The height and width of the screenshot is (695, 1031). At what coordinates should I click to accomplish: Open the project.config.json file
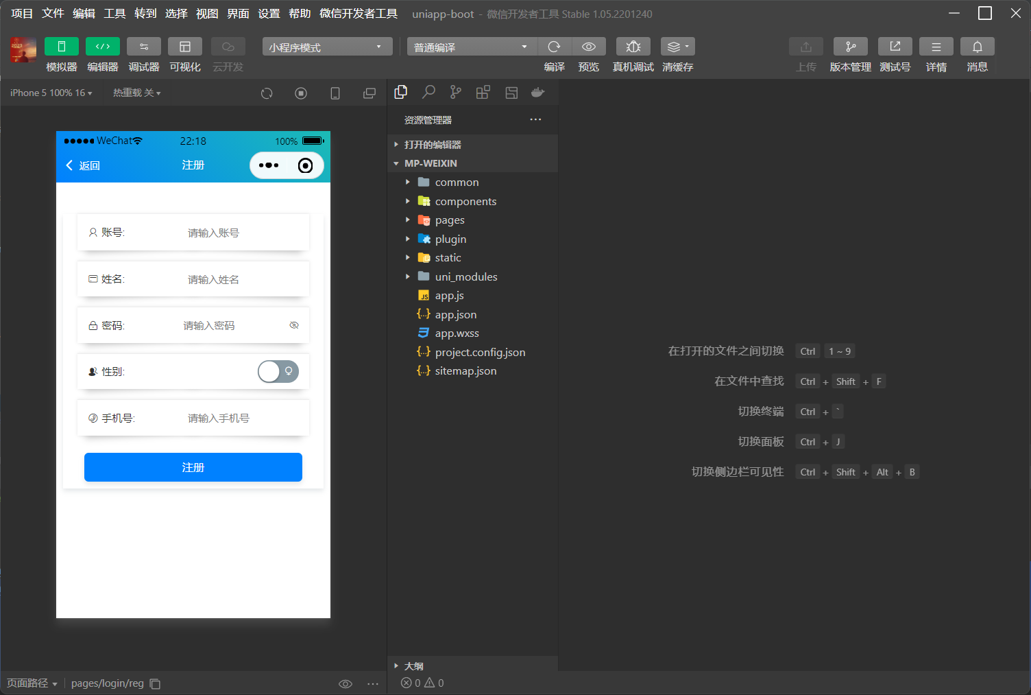tap(473, 352)
